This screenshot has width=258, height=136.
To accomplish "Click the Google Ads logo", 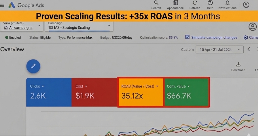I will (x=12, y=5).
